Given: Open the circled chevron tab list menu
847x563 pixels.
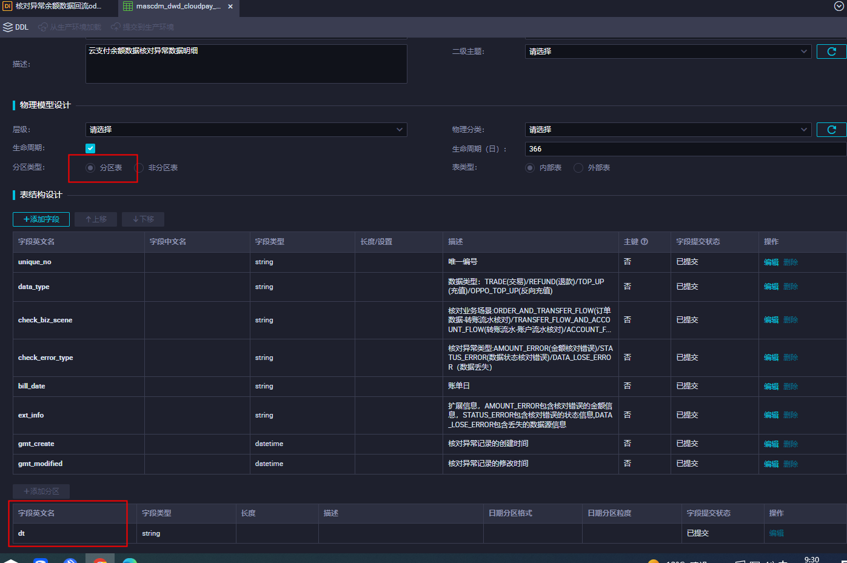Looking at the screenshot, I should tap(839, 6).
